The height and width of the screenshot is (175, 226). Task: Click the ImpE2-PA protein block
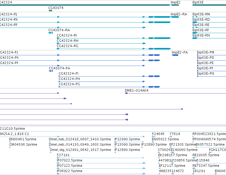[175, 55]
